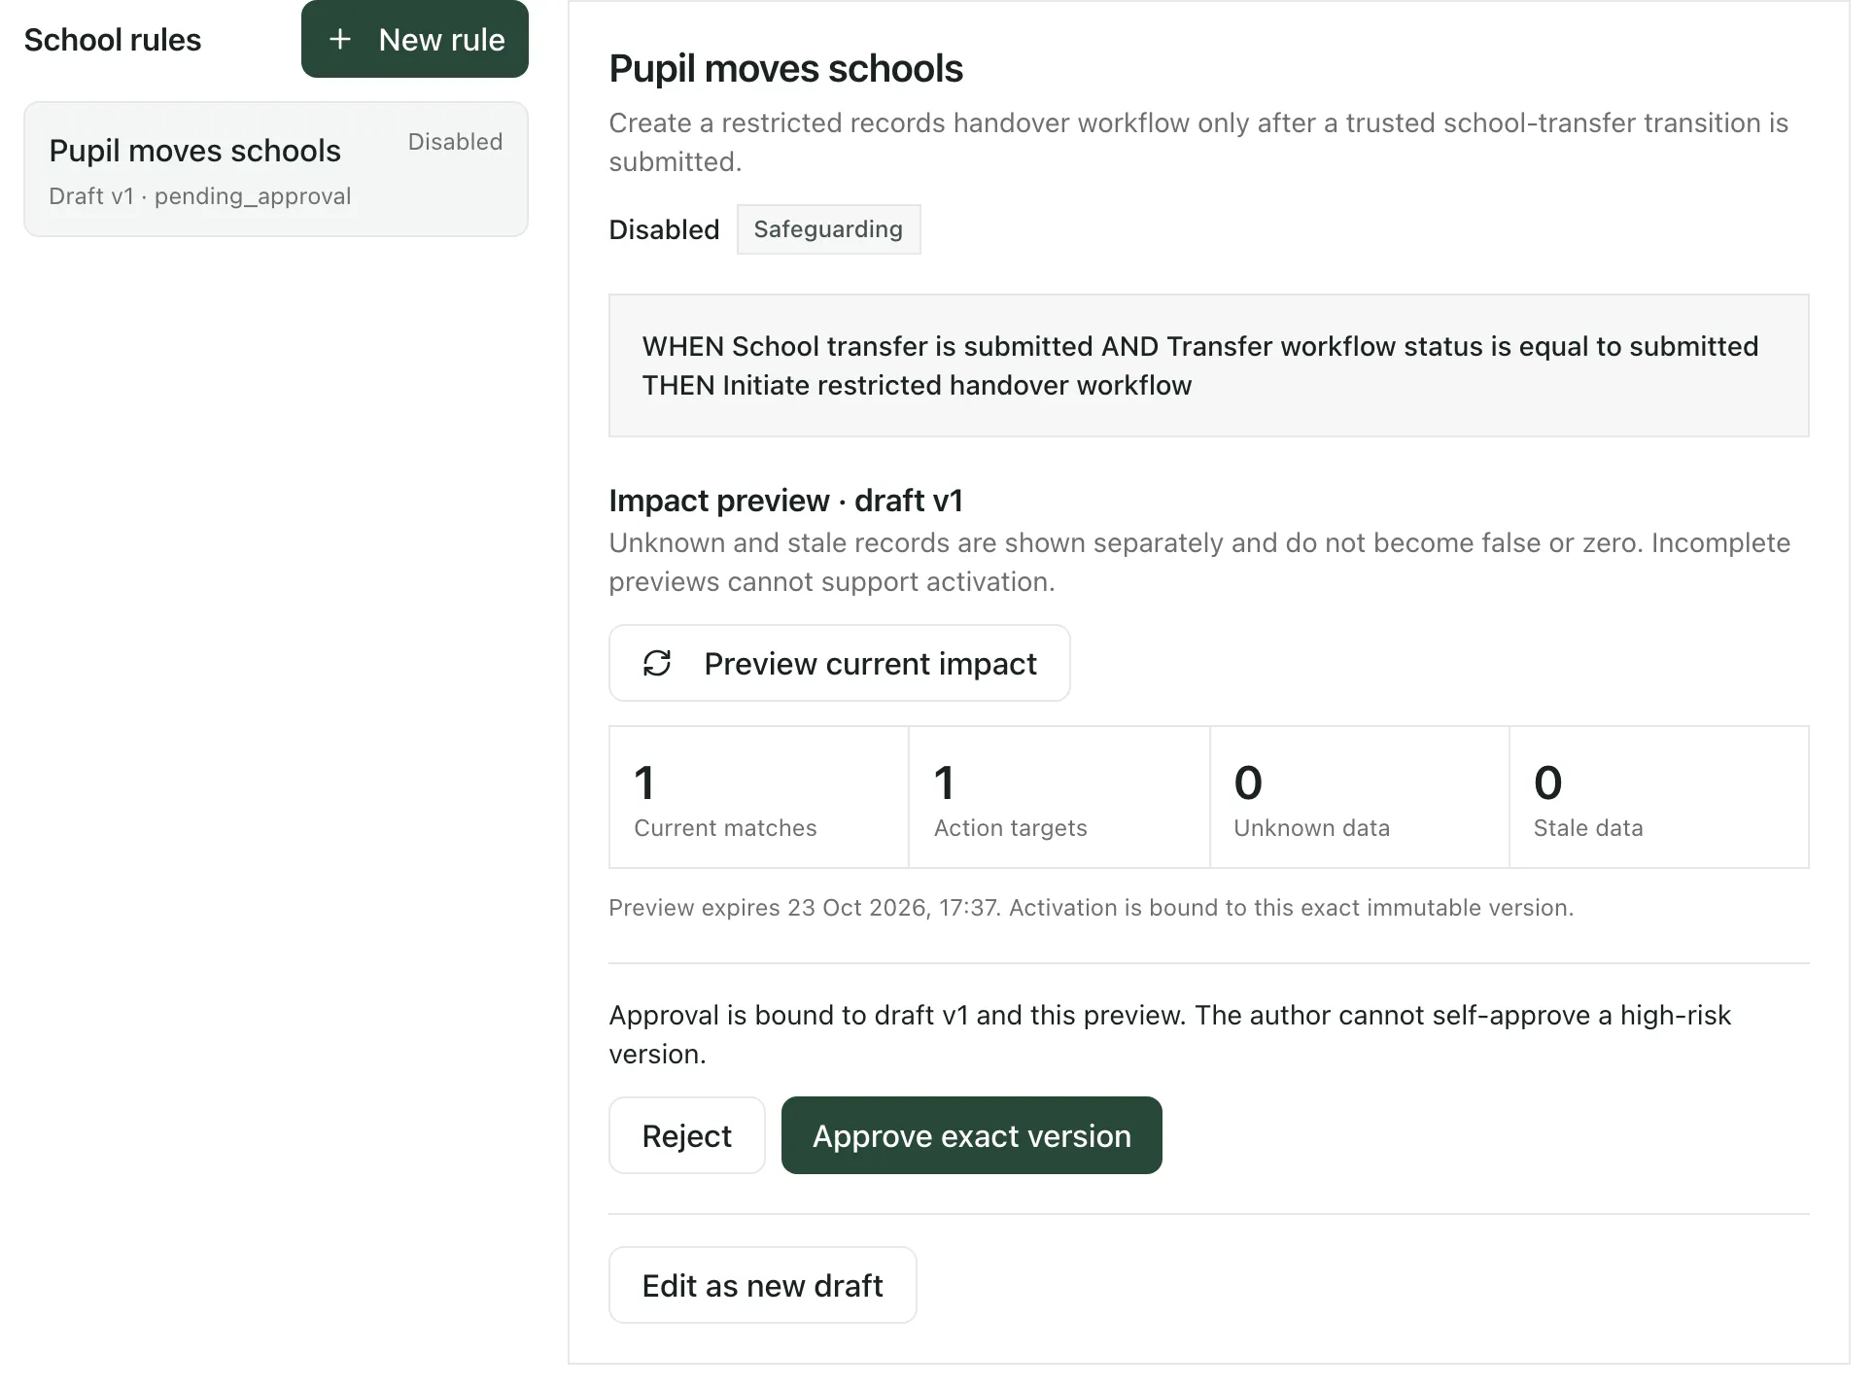Click the 'Create a restricted records handover' description
This screenshot has height=1388, width=1874.
[1198, 142]
